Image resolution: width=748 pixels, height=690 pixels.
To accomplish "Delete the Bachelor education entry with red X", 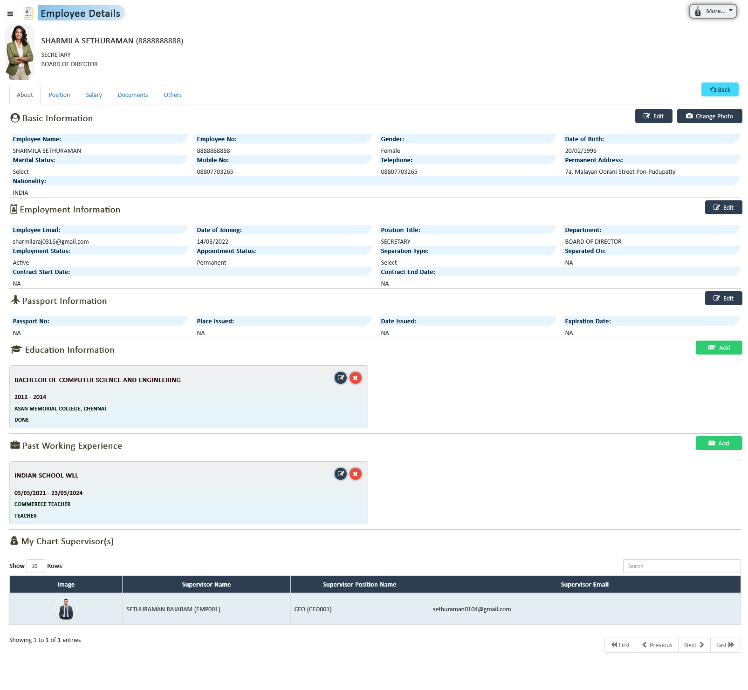I will click(356, 378).
